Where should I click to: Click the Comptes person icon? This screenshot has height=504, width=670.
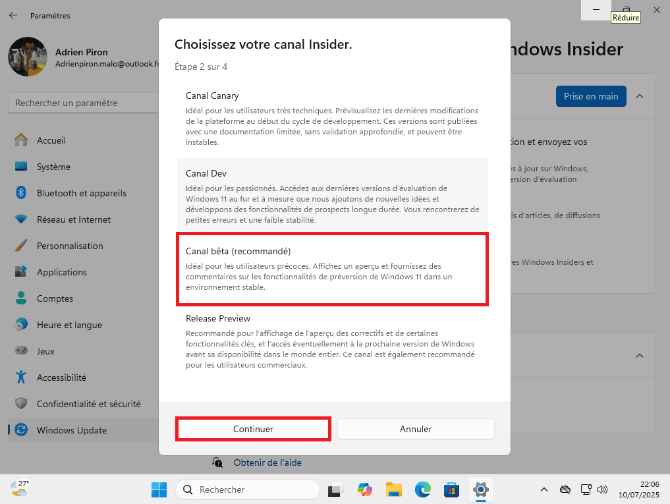pos(21,298)
